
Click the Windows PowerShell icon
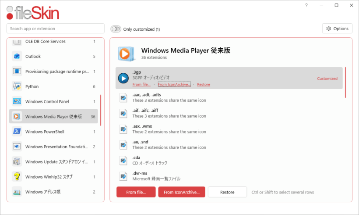coord(17,132)
